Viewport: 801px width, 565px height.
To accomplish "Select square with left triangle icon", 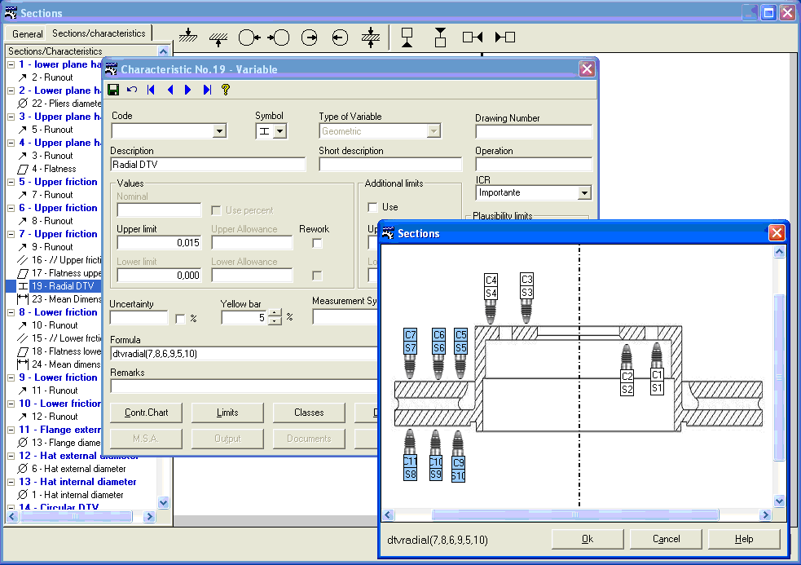I will point(473,38).
